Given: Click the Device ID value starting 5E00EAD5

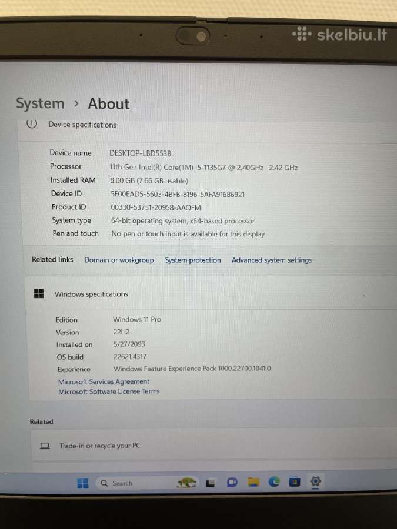Looking at the screenshot, I should tap(178, 195).
